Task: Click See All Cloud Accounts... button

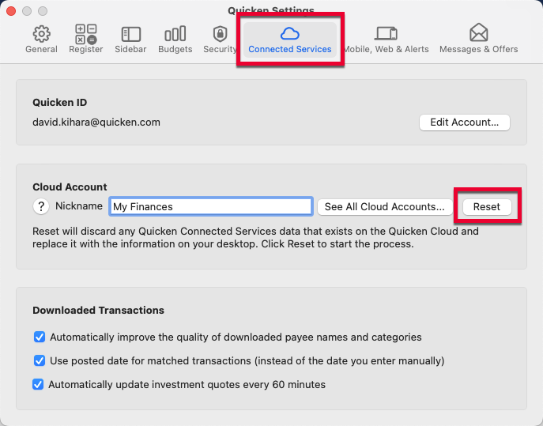Action: pyautogui.click(x=384, y=207)
